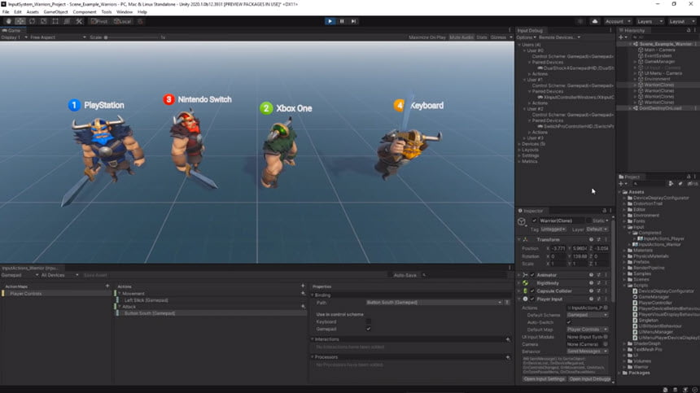
Task: Expand GameManager in Hierarchy
Action: tap(635, 62)
